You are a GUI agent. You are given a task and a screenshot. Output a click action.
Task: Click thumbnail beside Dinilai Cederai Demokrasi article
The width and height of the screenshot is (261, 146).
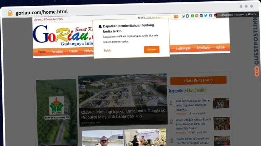(222, 141)
